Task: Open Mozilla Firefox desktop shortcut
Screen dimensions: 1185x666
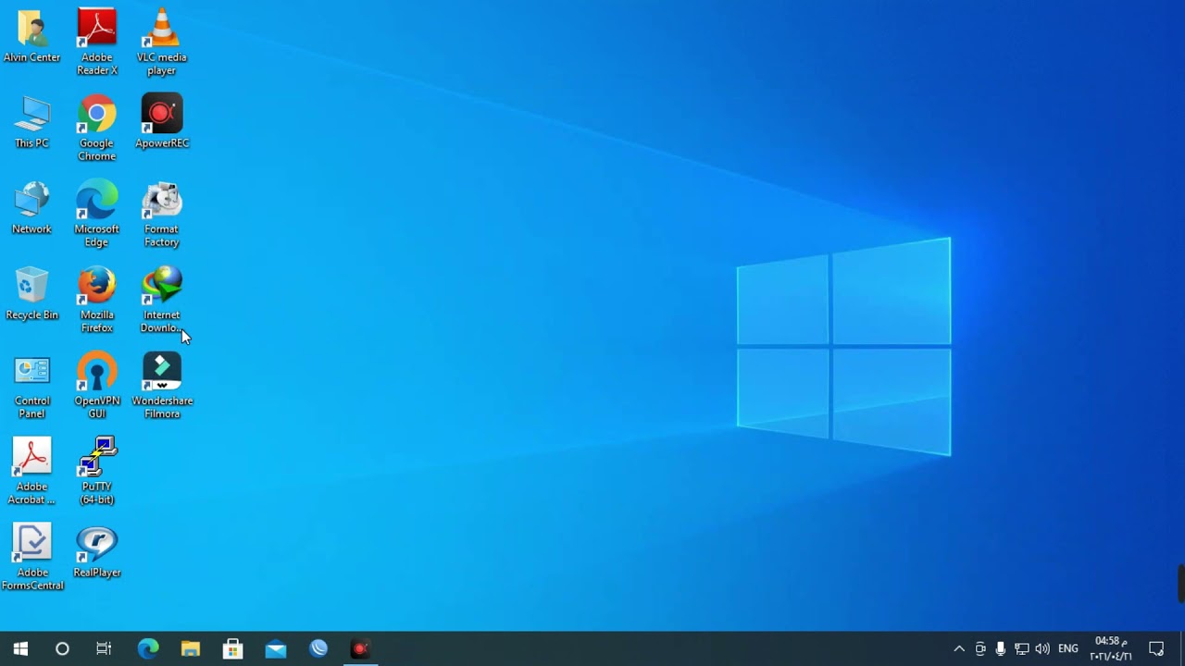Action: tap(97, 300)
